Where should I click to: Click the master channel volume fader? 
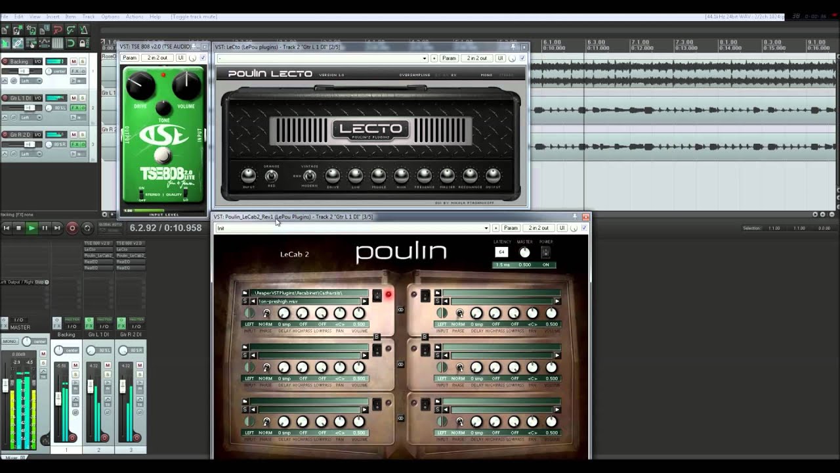point(5,386)
